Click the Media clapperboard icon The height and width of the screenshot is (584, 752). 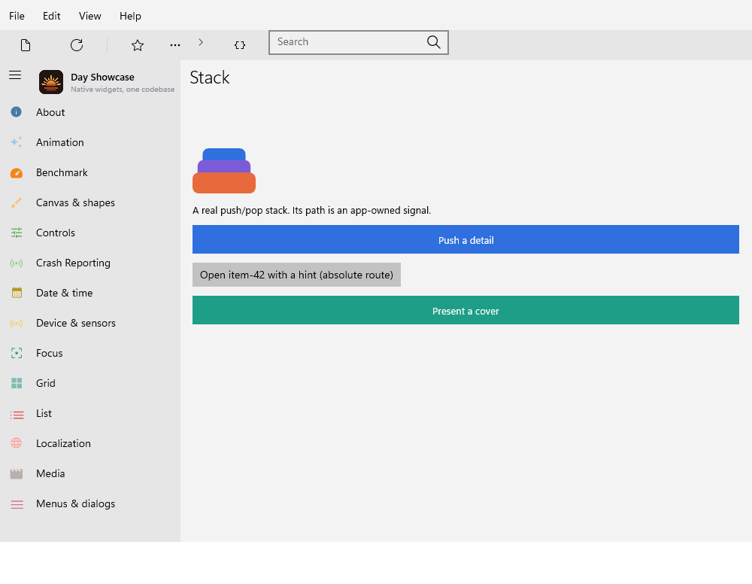17,473
